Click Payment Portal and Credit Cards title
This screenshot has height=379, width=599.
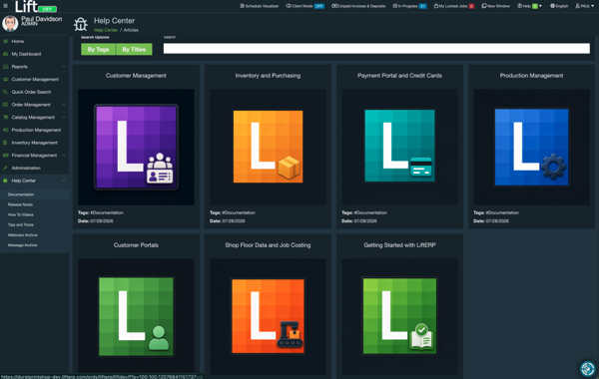click(399, 76)
